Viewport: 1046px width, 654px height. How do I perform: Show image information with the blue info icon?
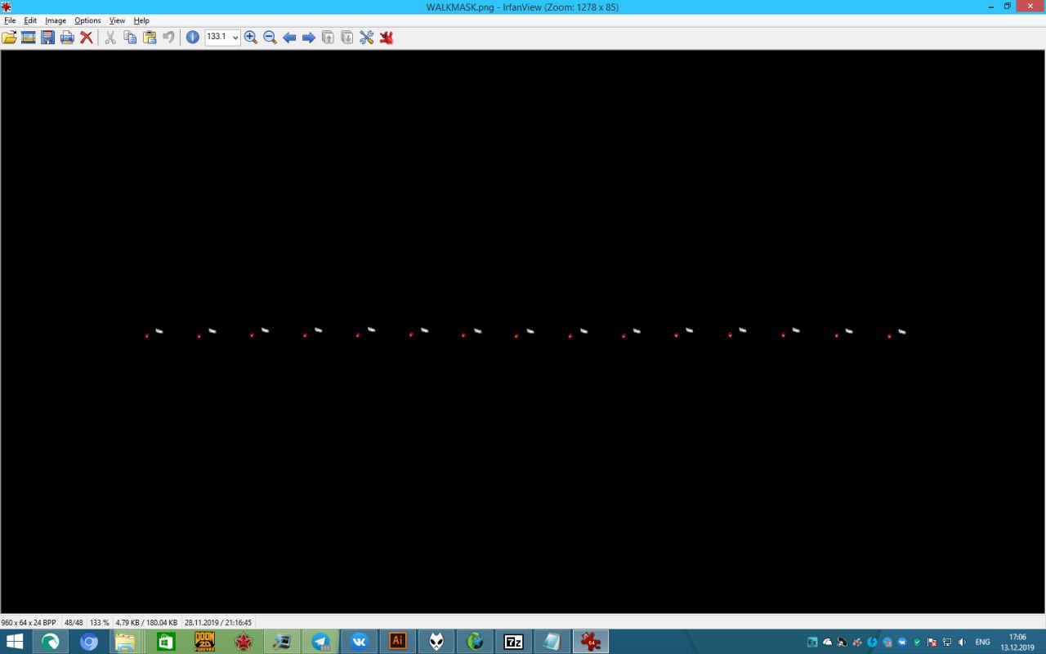click(192, 37)
